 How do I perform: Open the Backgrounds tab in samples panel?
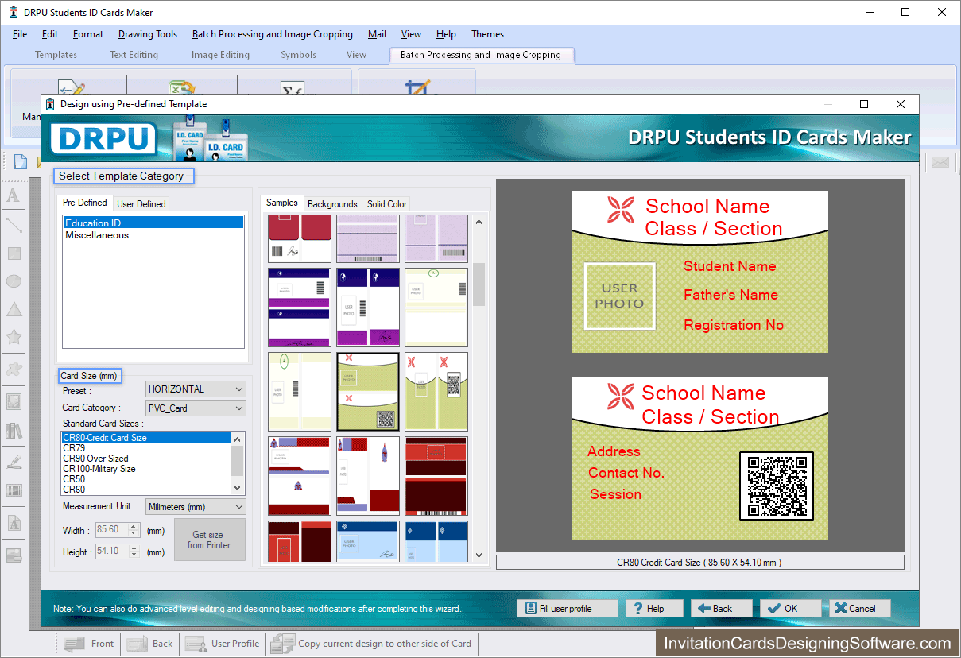[332, 204]
